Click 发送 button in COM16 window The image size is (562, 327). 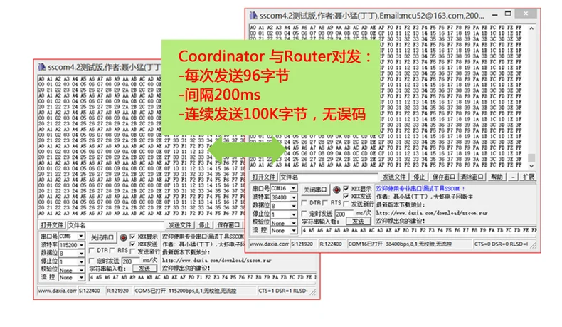[x=358, y=221]
